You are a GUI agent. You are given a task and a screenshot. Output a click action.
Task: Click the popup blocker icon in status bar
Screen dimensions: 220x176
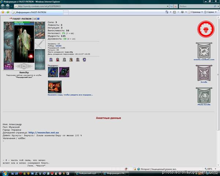pyautogui.click(x=126, y=169)
